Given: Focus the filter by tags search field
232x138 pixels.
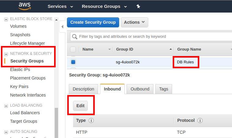Looking at the screenshot, I should 151,37.
